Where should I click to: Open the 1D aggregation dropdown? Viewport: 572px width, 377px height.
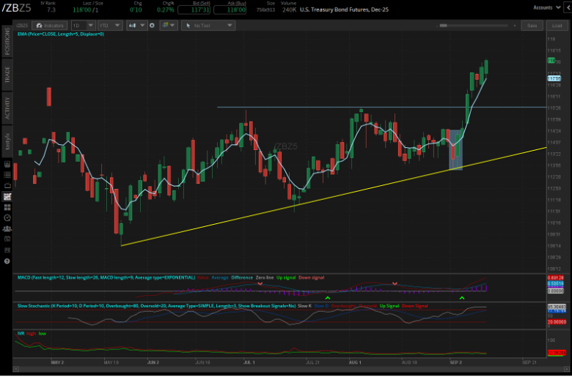coord(84,26)
